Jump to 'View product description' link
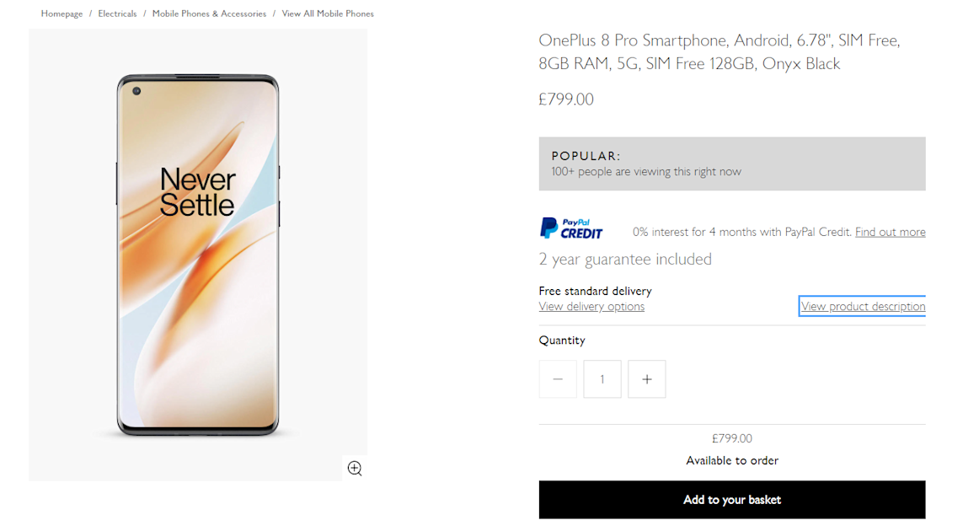This screenshot has width=963, height=531. coord(863,307)
